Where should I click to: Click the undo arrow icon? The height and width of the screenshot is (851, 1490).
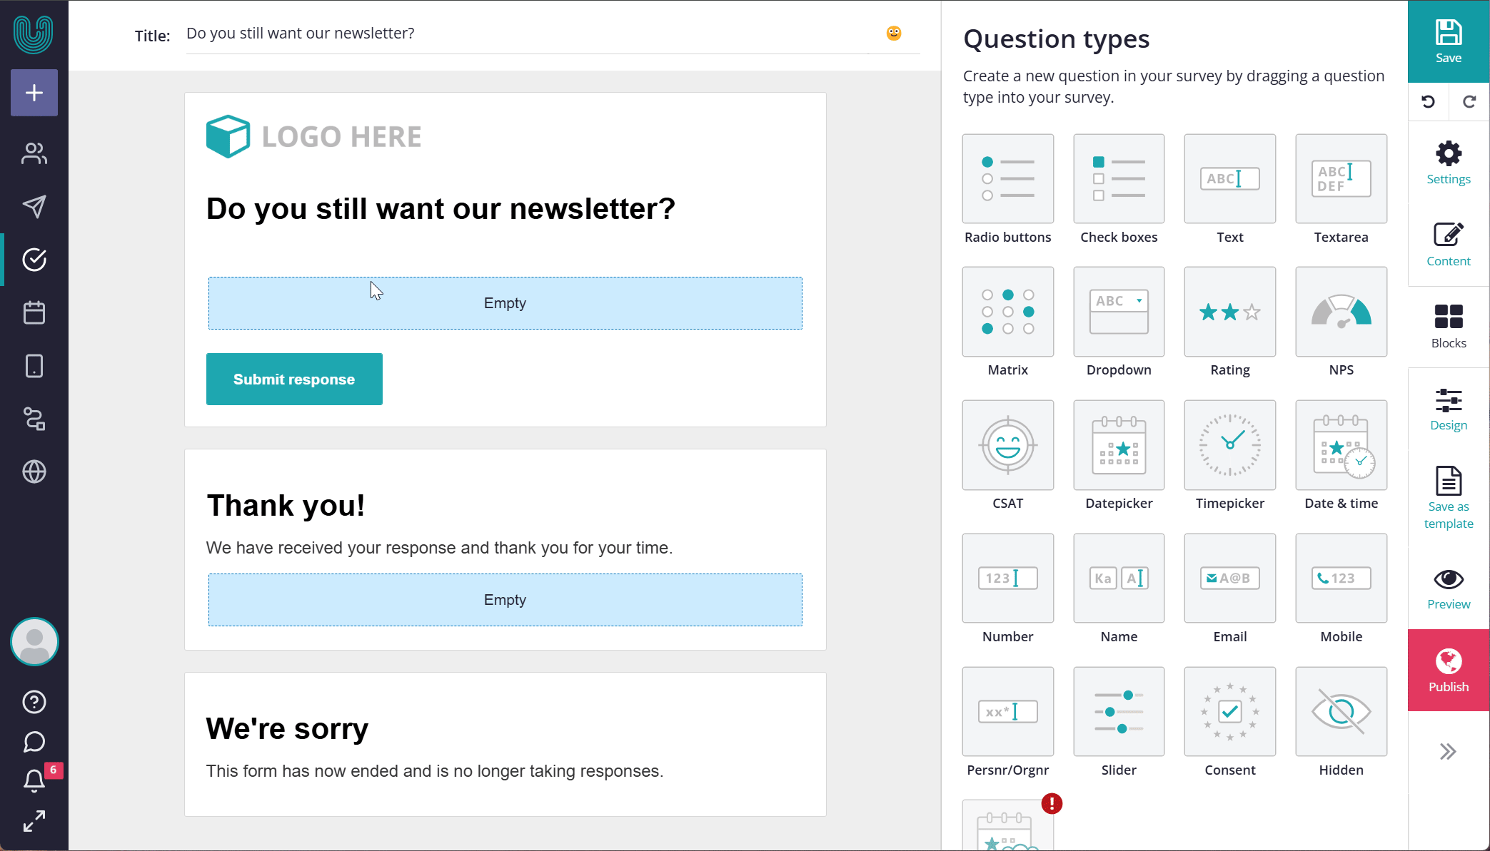pyautogui.click(x=1428, y=101)
